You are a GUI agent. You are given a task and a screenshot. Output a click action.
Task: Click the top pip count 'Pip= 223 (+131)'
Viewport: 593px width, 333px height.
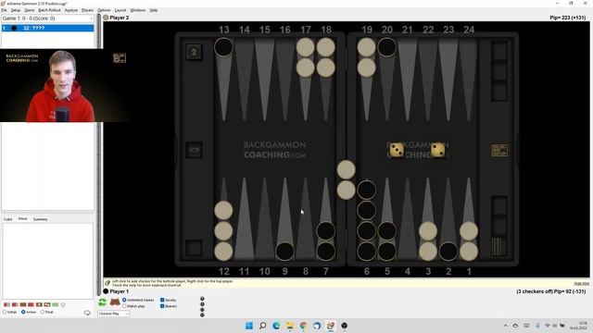(567, 18)
